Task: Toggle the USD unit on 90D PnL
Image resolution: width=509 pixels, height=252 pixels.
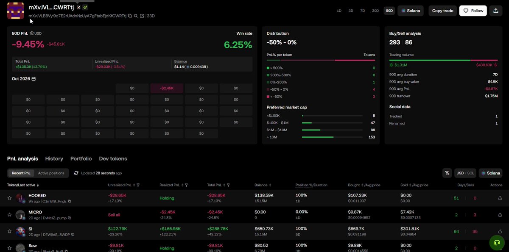Action: tap(36, 33)
